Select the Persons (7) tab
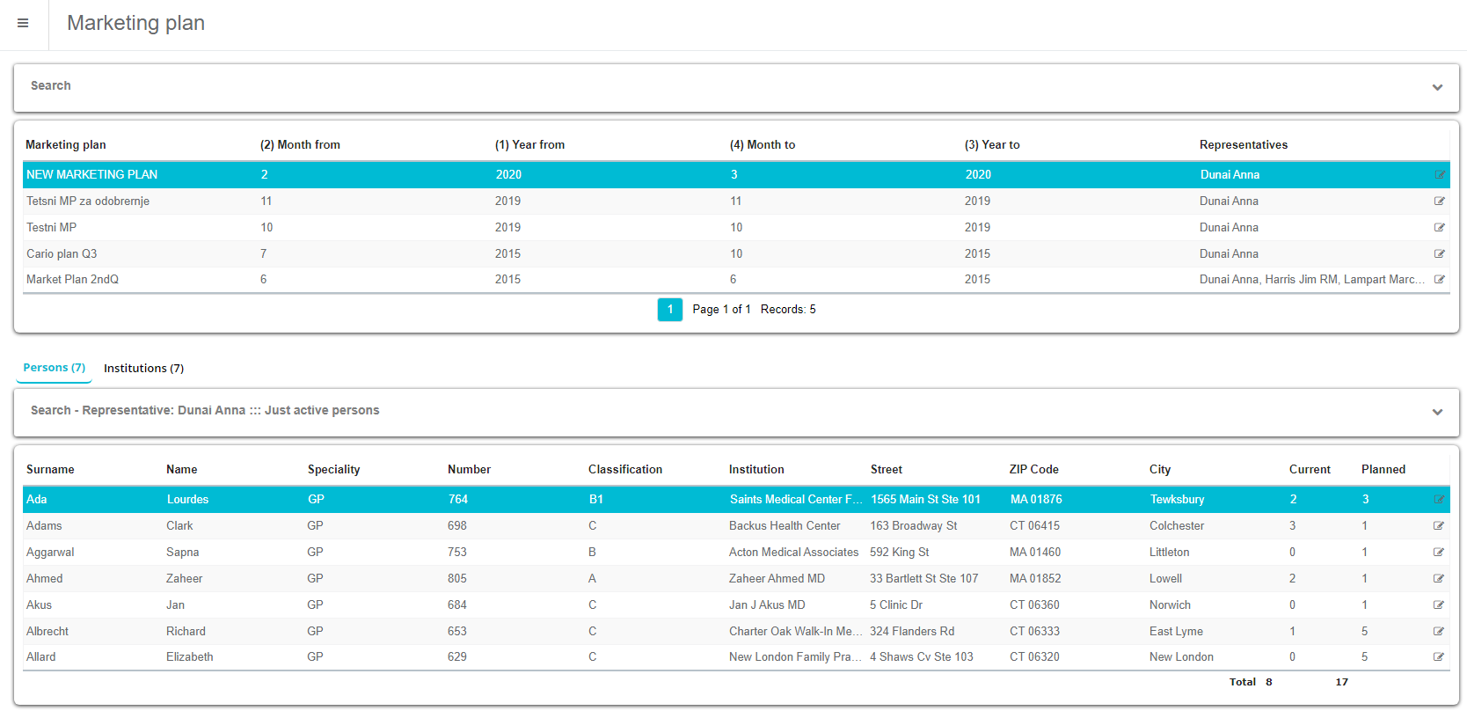Image resolution: width=1467 pixels, height=718 pixels. coord(54,368)
